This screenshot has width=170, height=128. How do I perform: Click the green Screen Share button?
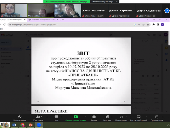pos(75,118)
